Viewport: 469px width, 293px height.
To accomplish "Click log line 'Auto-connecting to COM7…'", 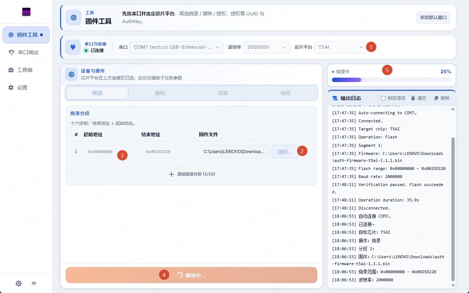I will 374,113.
